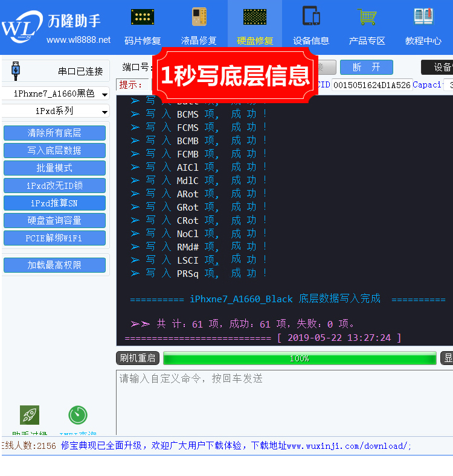Click the 清除所有底层 button

[55, 133]
